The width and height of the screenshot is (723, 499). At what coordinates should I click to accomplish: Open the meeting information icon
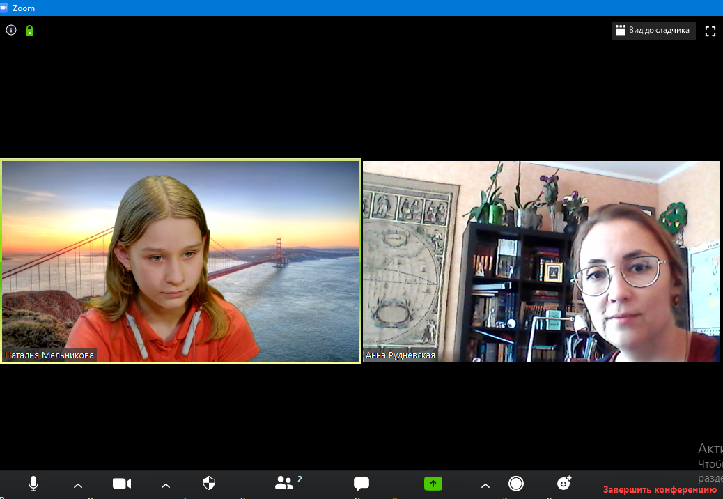(11, 30)
